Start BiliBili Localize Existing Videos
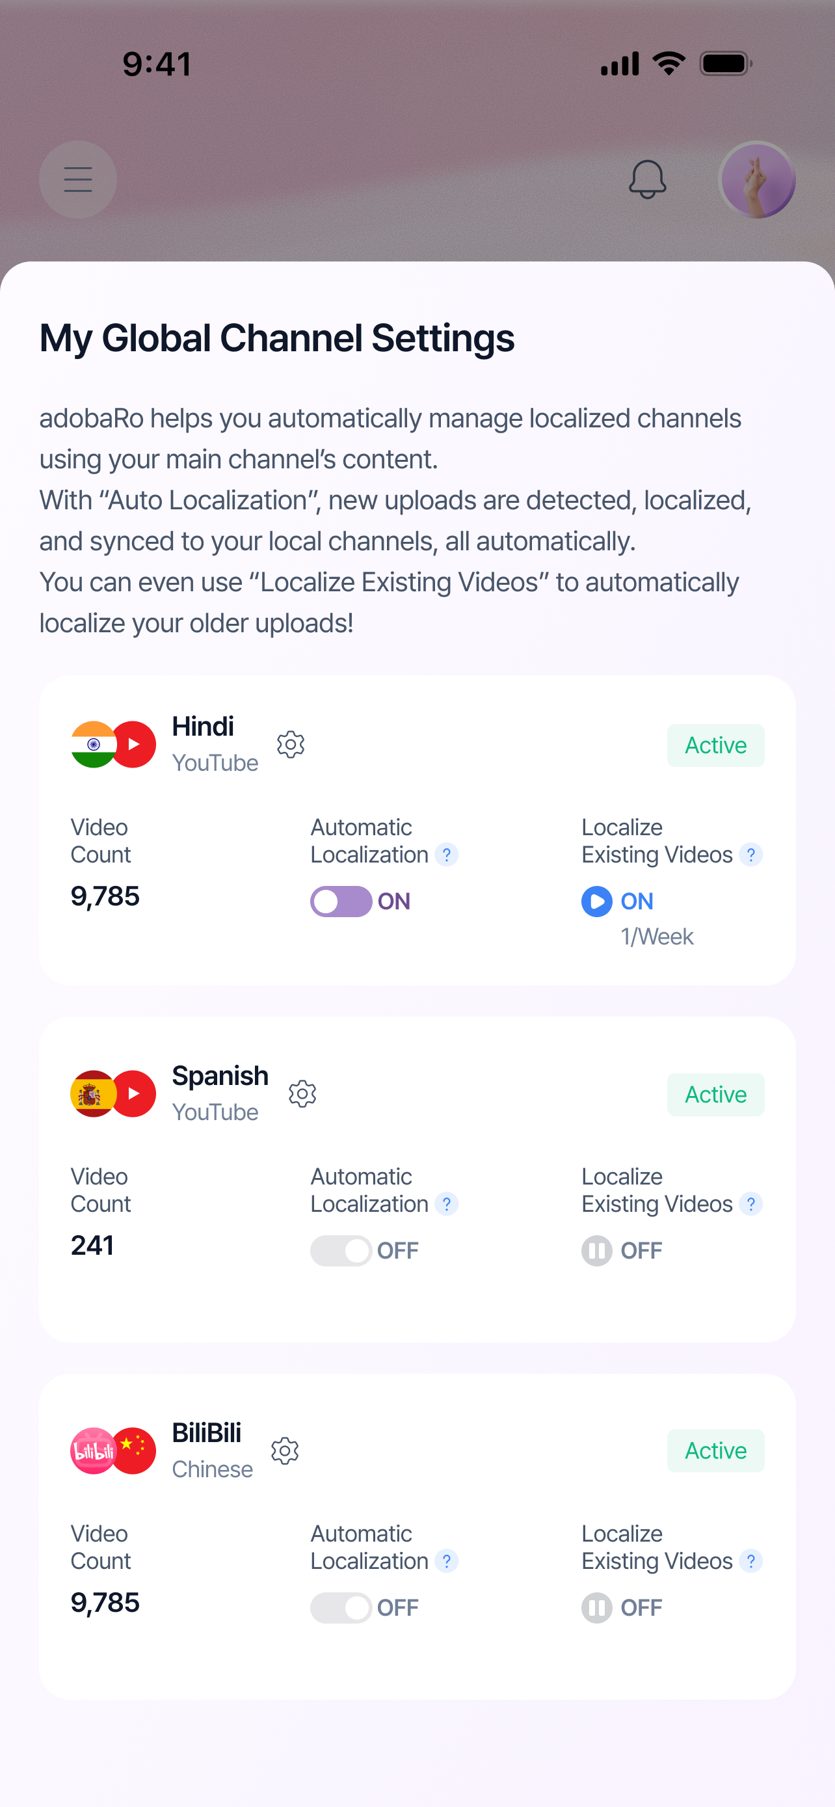Screen dimensions: 835x1807 click(596, 1608)
